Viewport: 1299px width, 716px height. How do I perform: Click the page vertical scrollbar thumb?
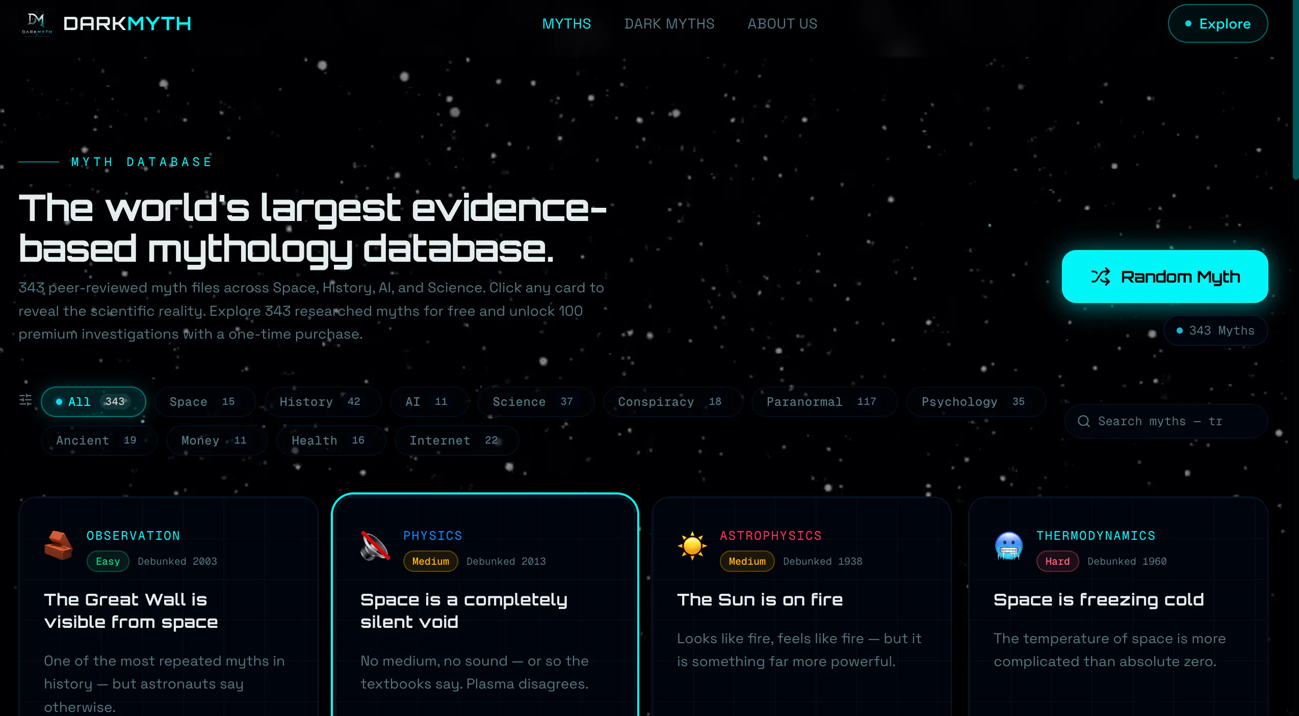1296,90
